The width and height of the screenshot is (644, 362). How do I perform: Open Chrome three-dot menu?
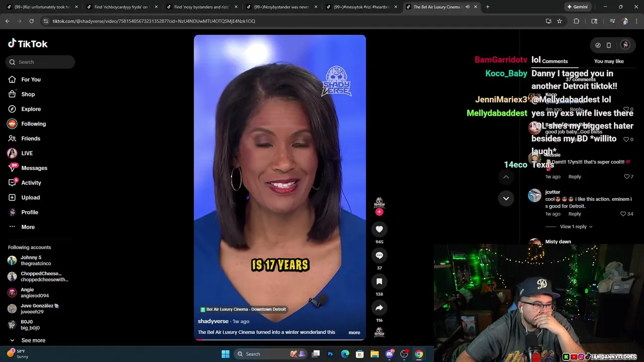(637, 21)
